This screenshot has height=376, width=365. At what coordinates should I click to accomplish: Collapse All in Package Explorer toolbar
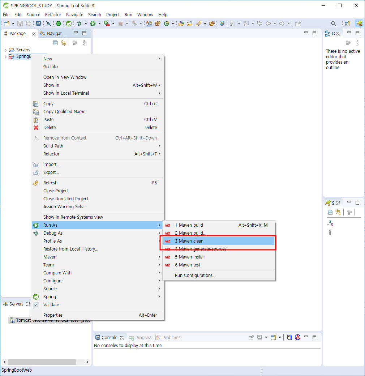point(55,43)
